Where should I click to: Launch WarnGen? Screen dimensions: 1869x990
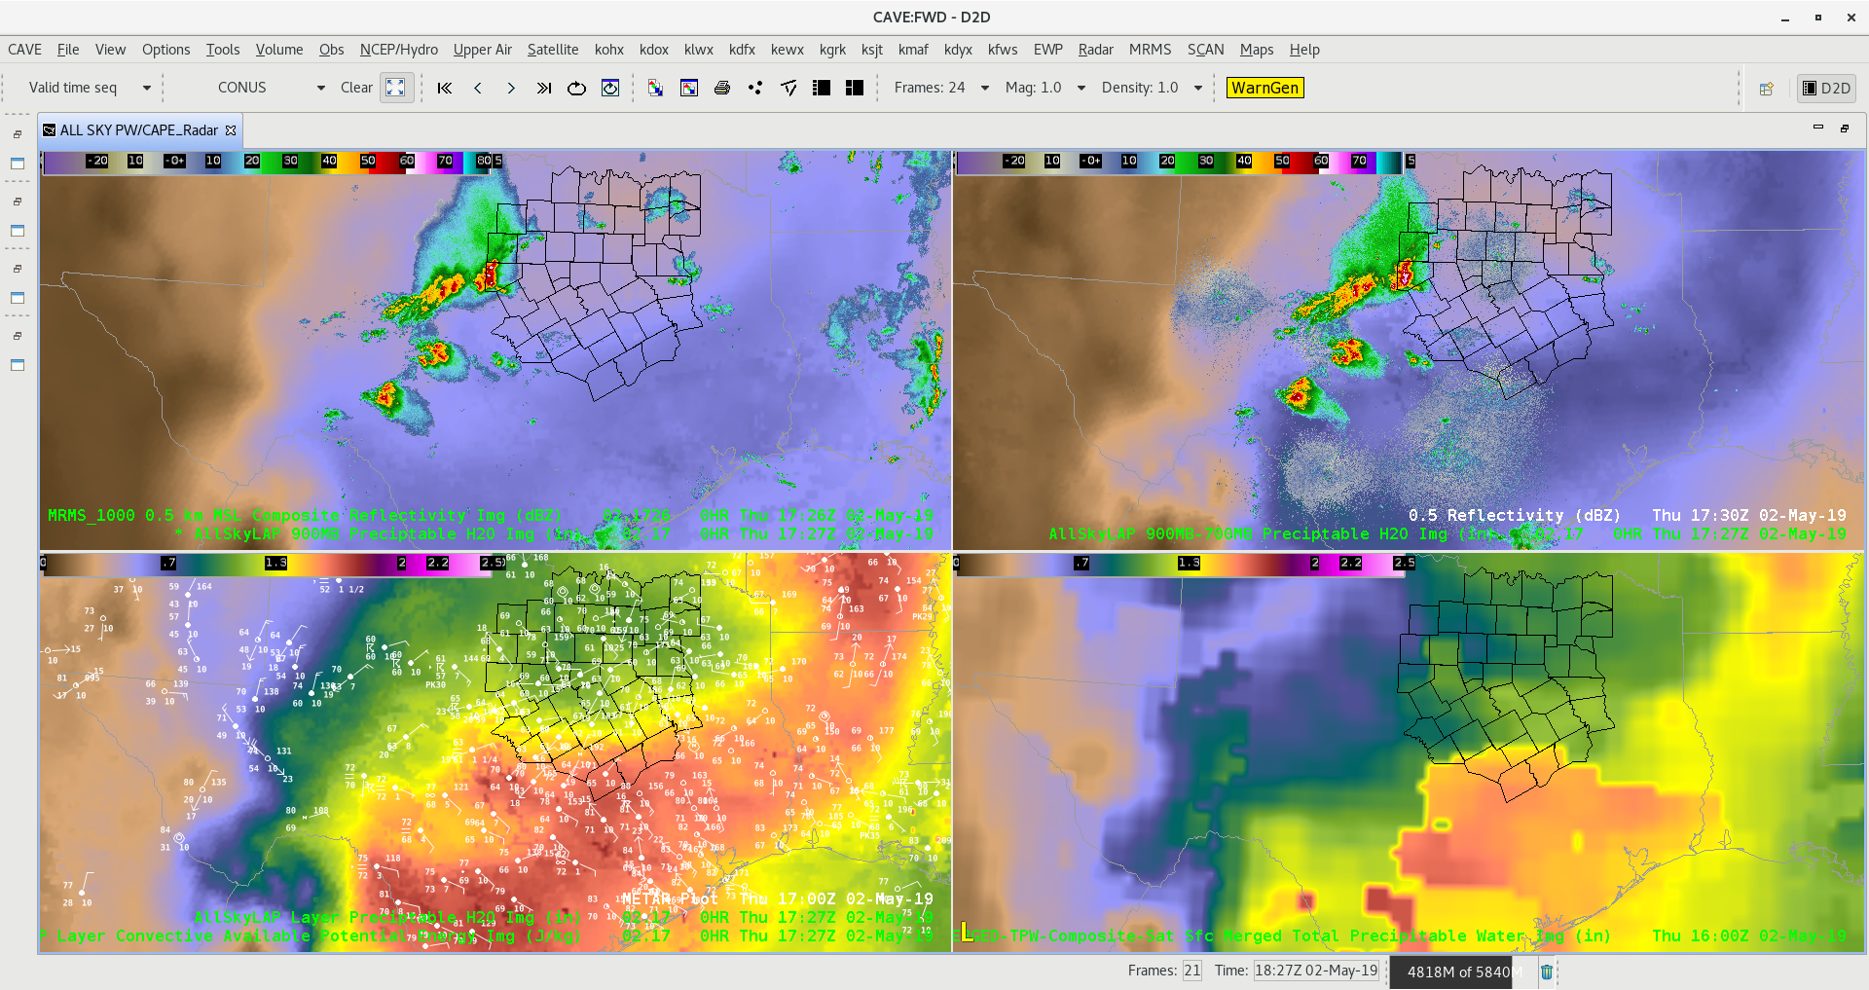(1264, 88)
